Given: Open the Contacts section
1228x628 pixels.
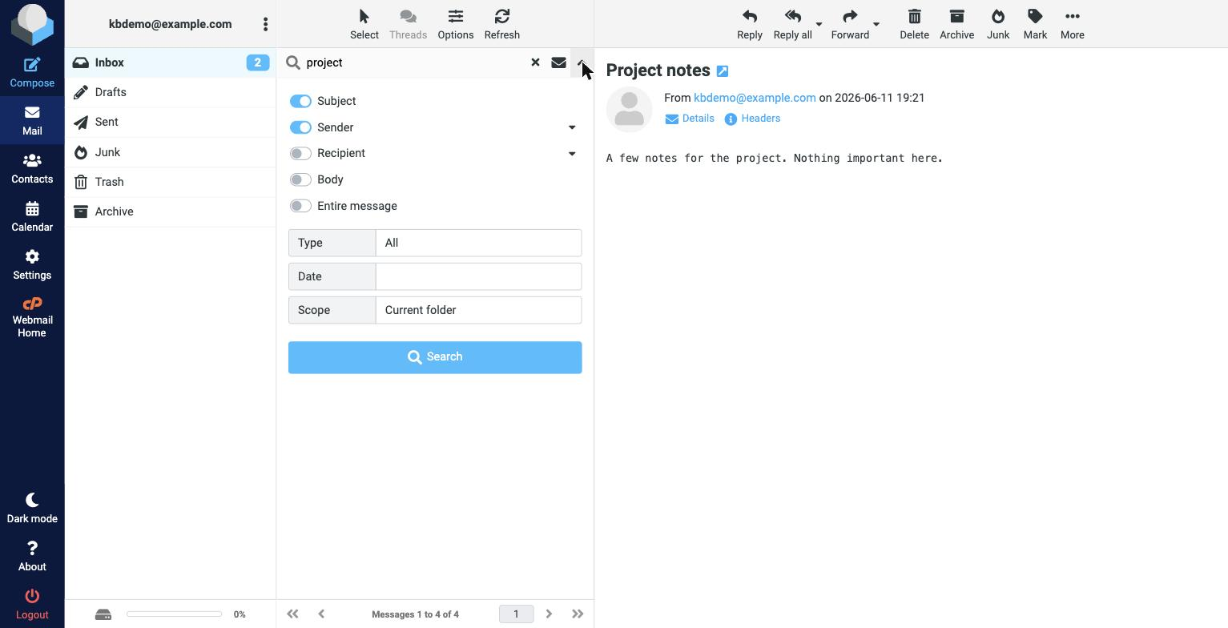Looking at the screenshot, I should coord(32,168).
